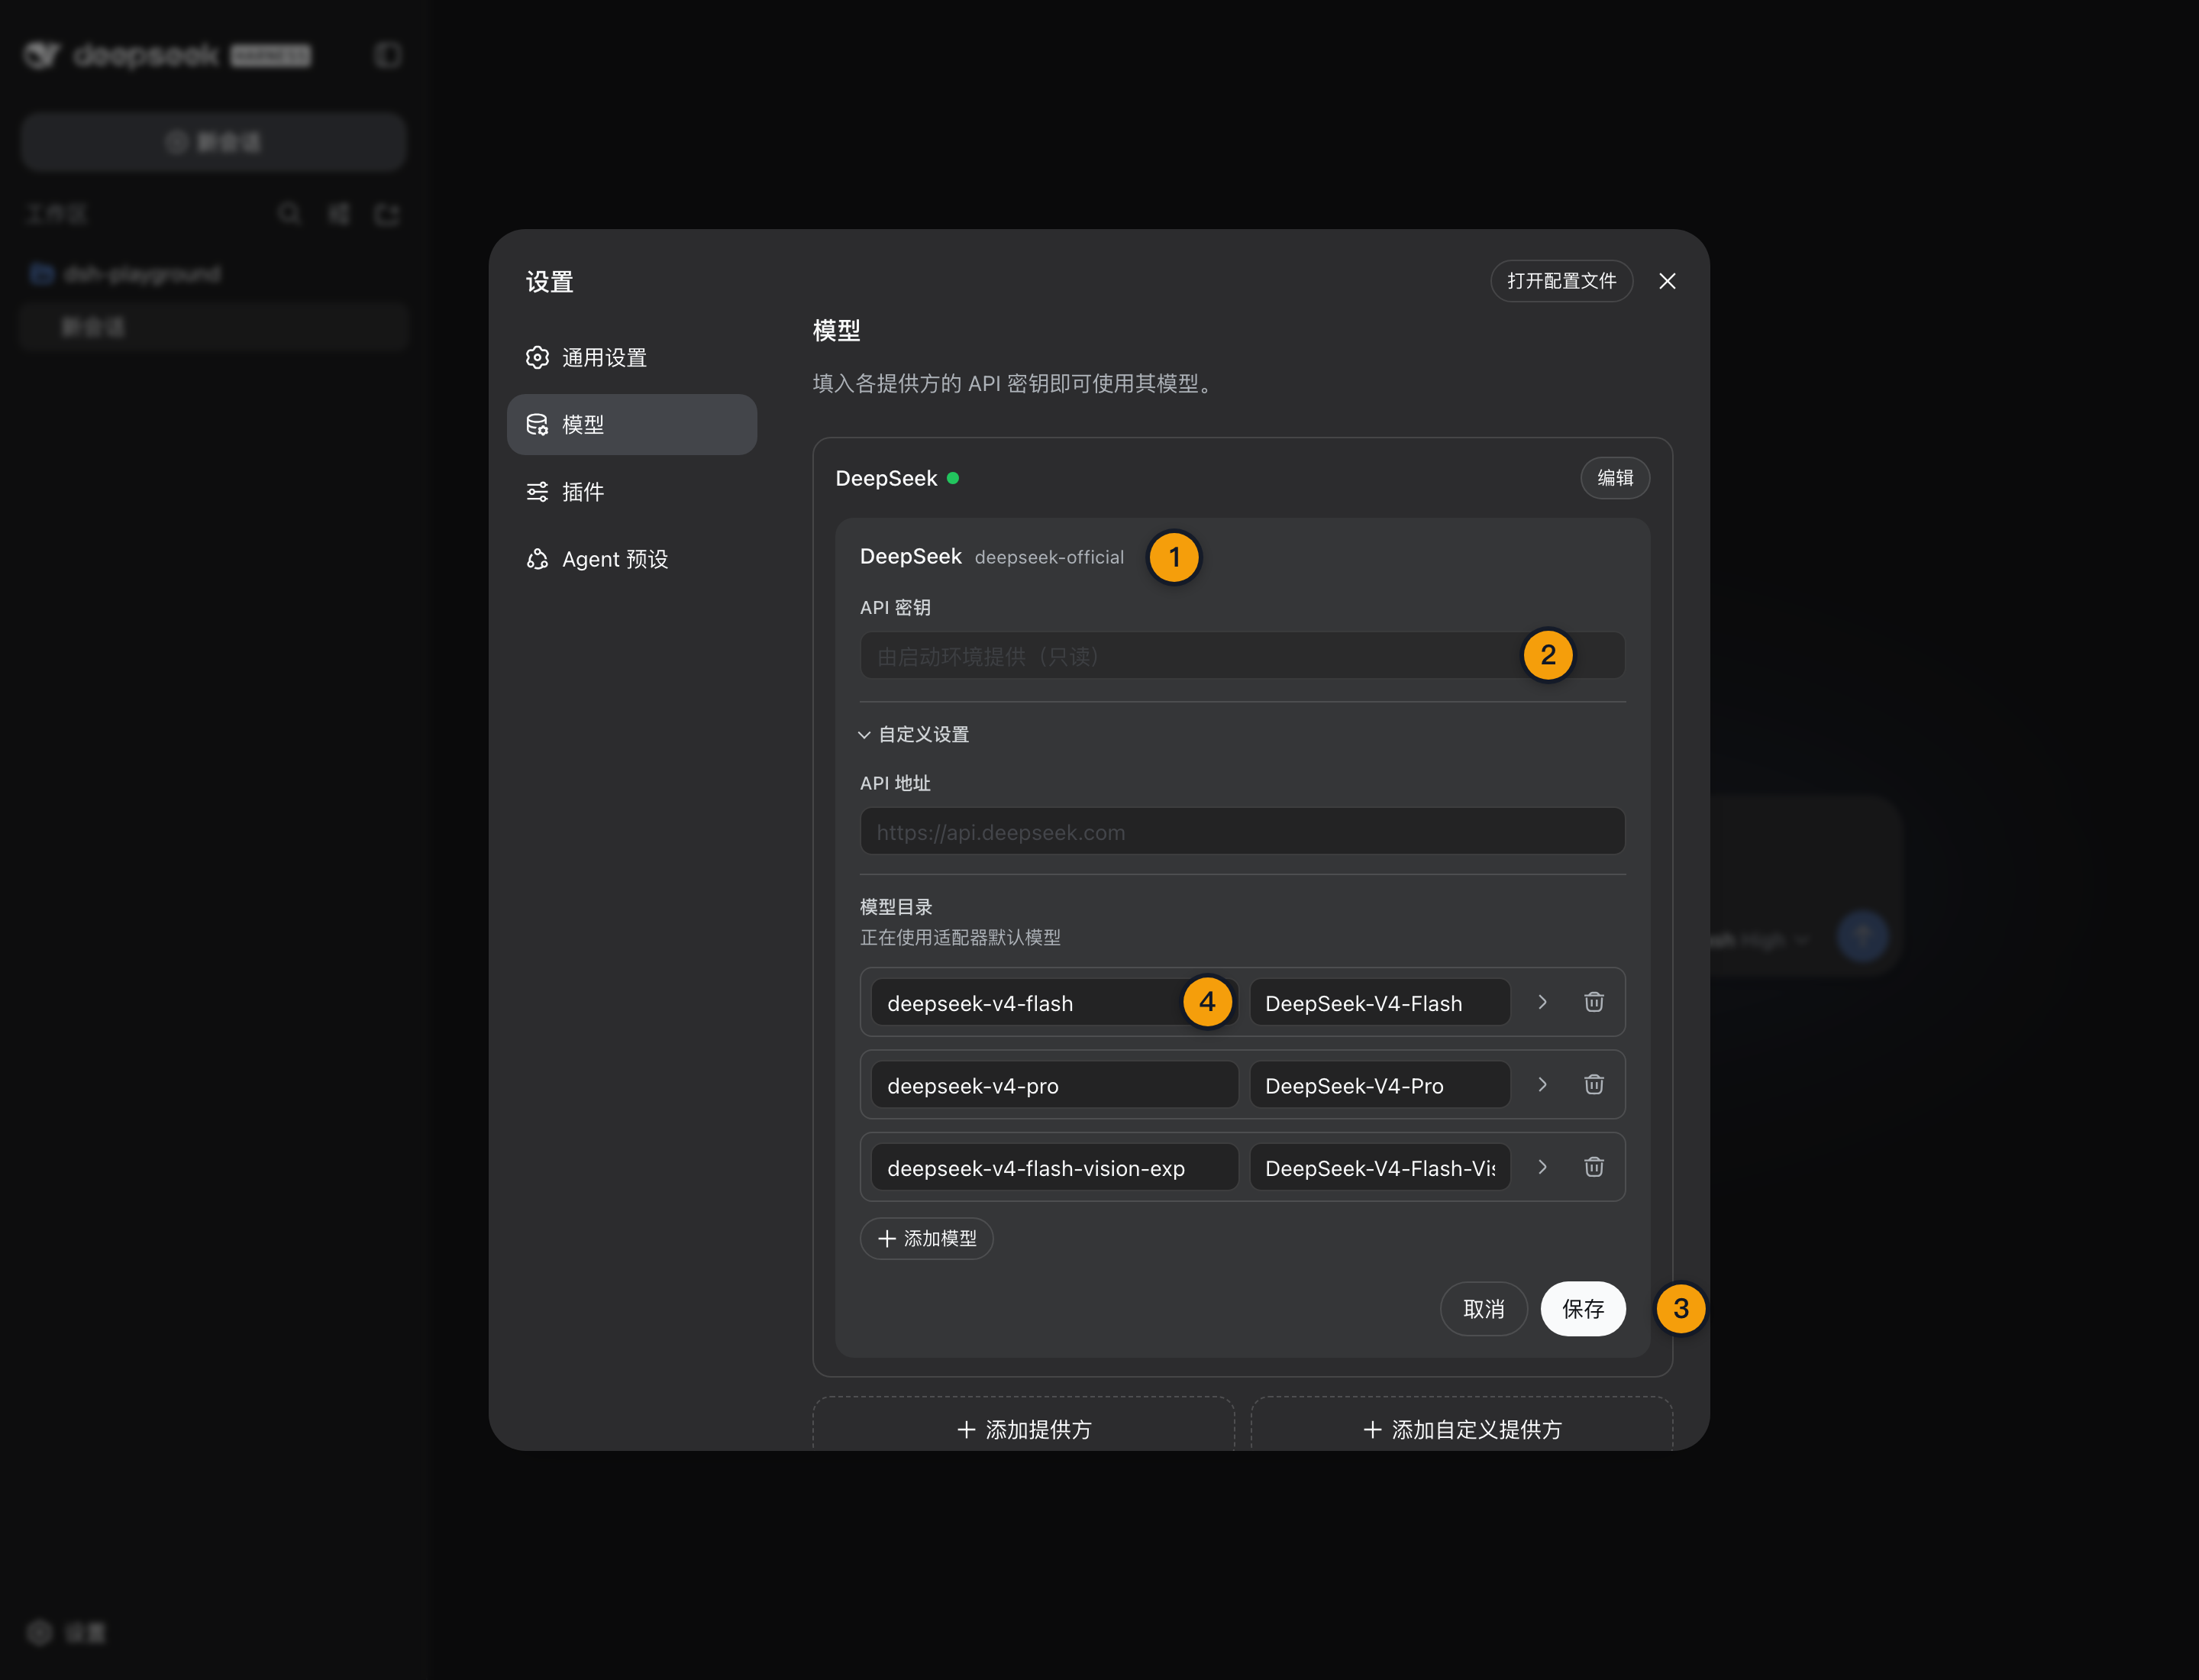Delete the deepseek-v4-flash model row
The height and width of the screenshot is (1680, 2199).
1593,1002
